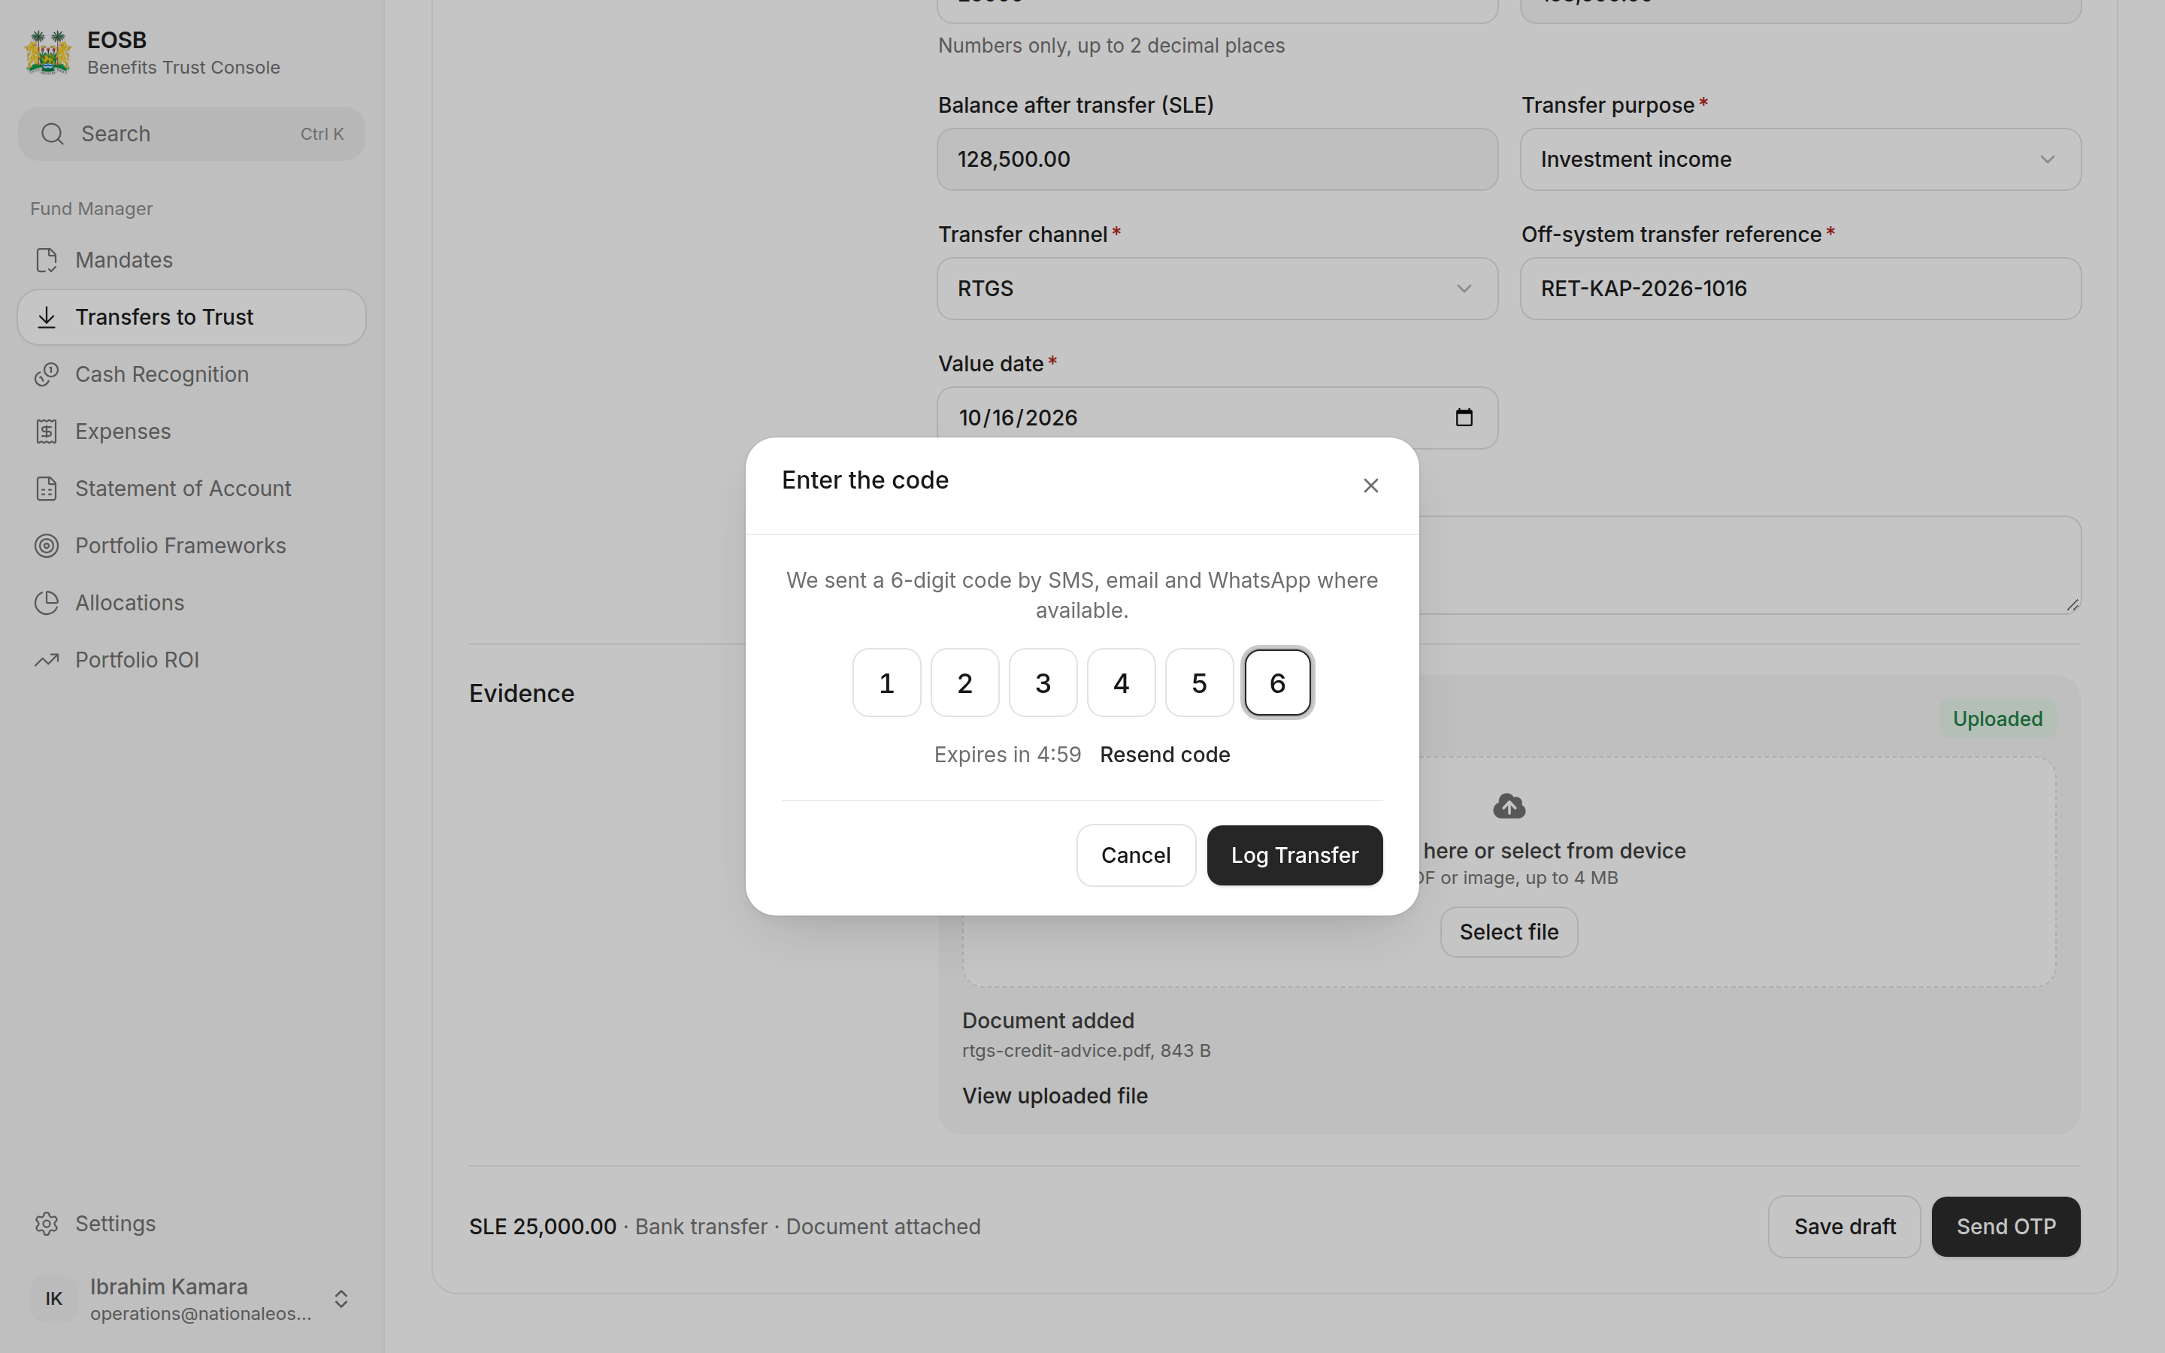Click the IK user avatar

coord(53,1300)
